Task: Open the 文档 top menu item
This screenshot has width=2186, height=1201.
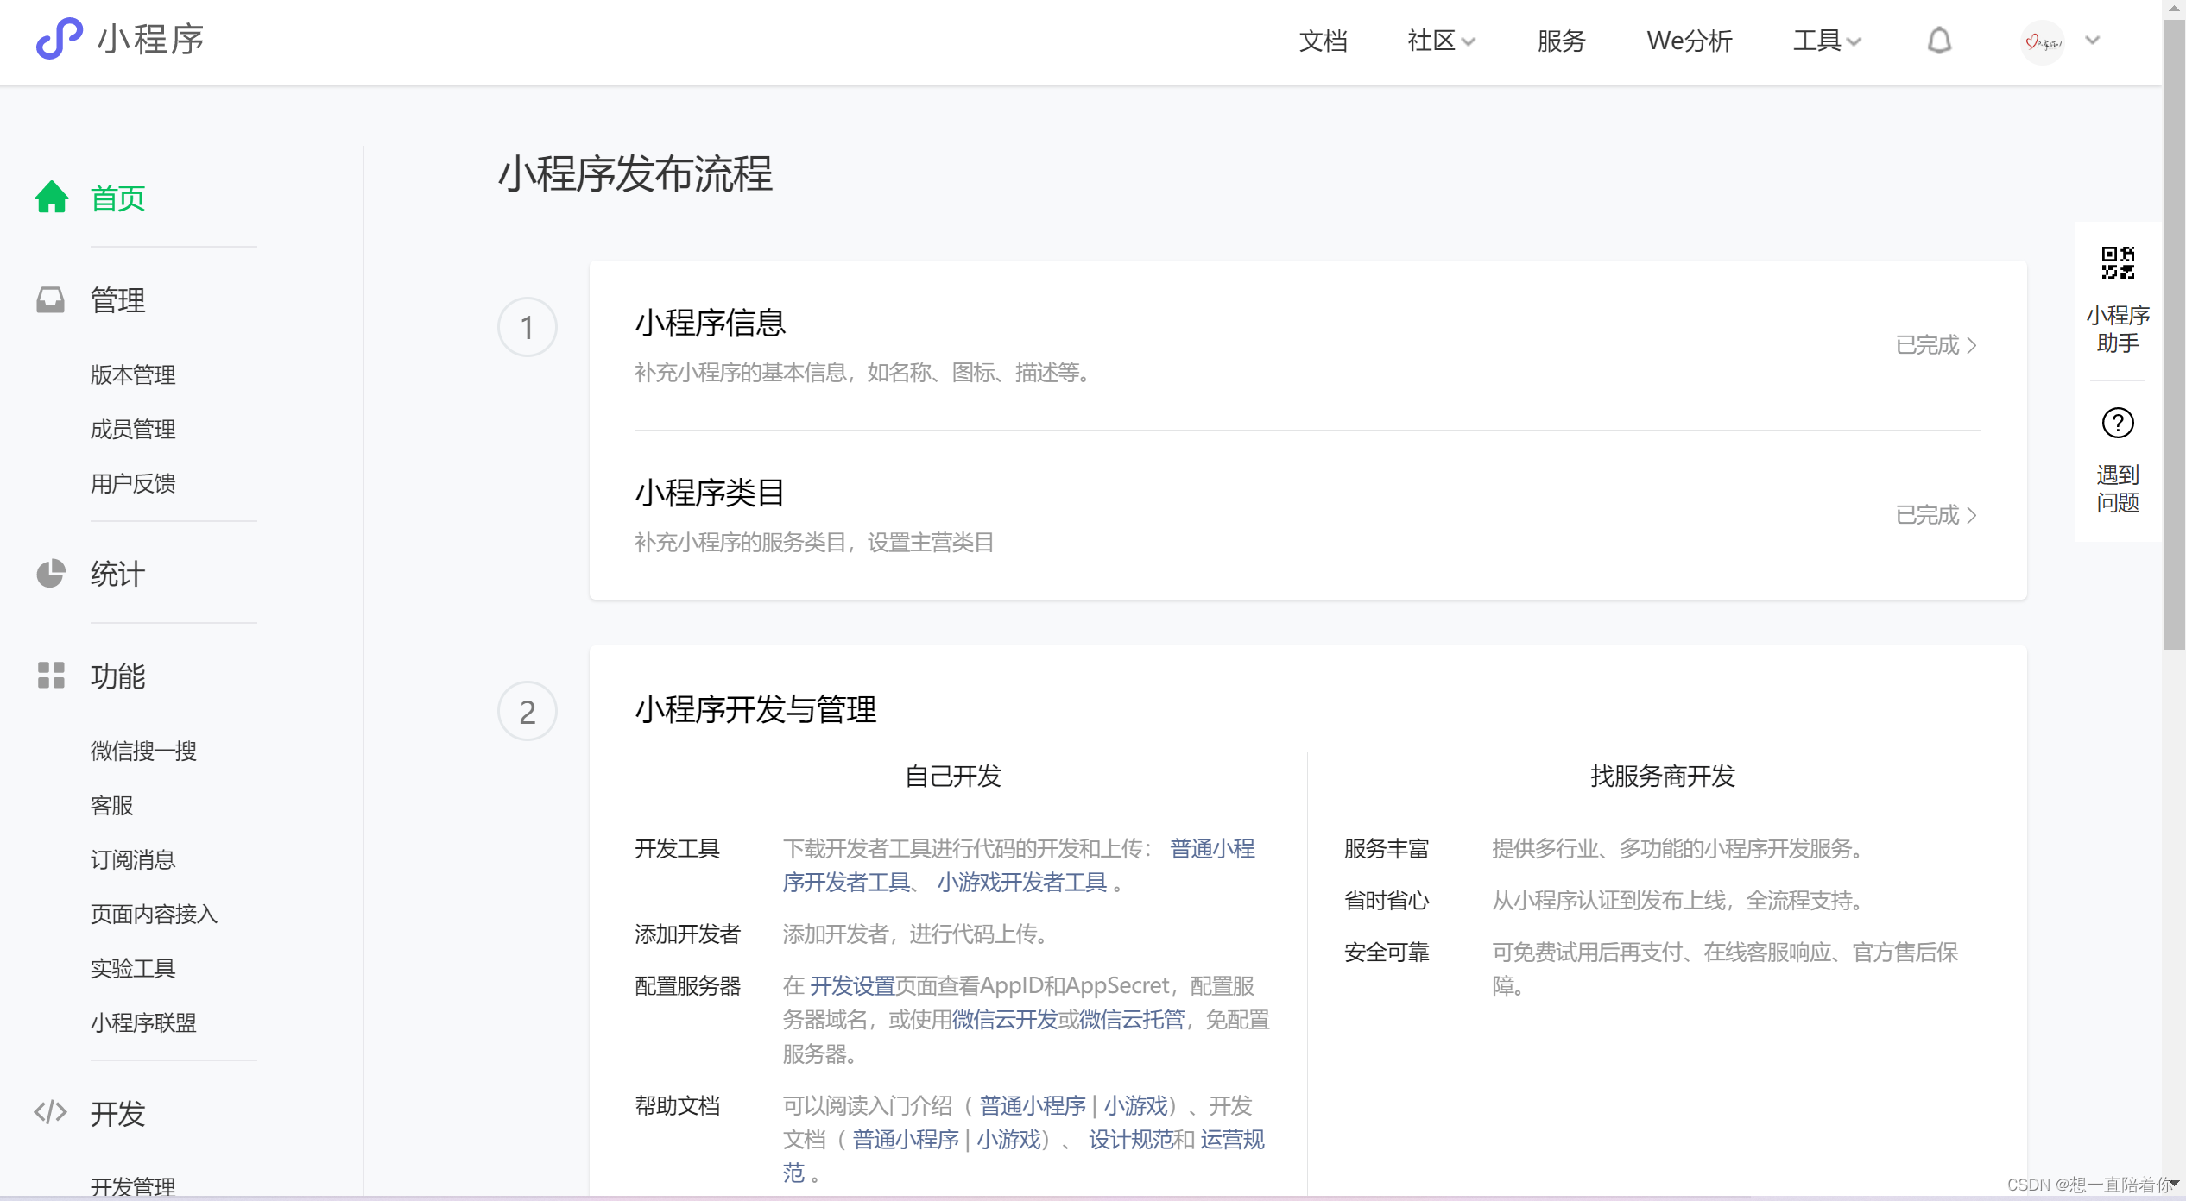Action: click(1323, 41)
